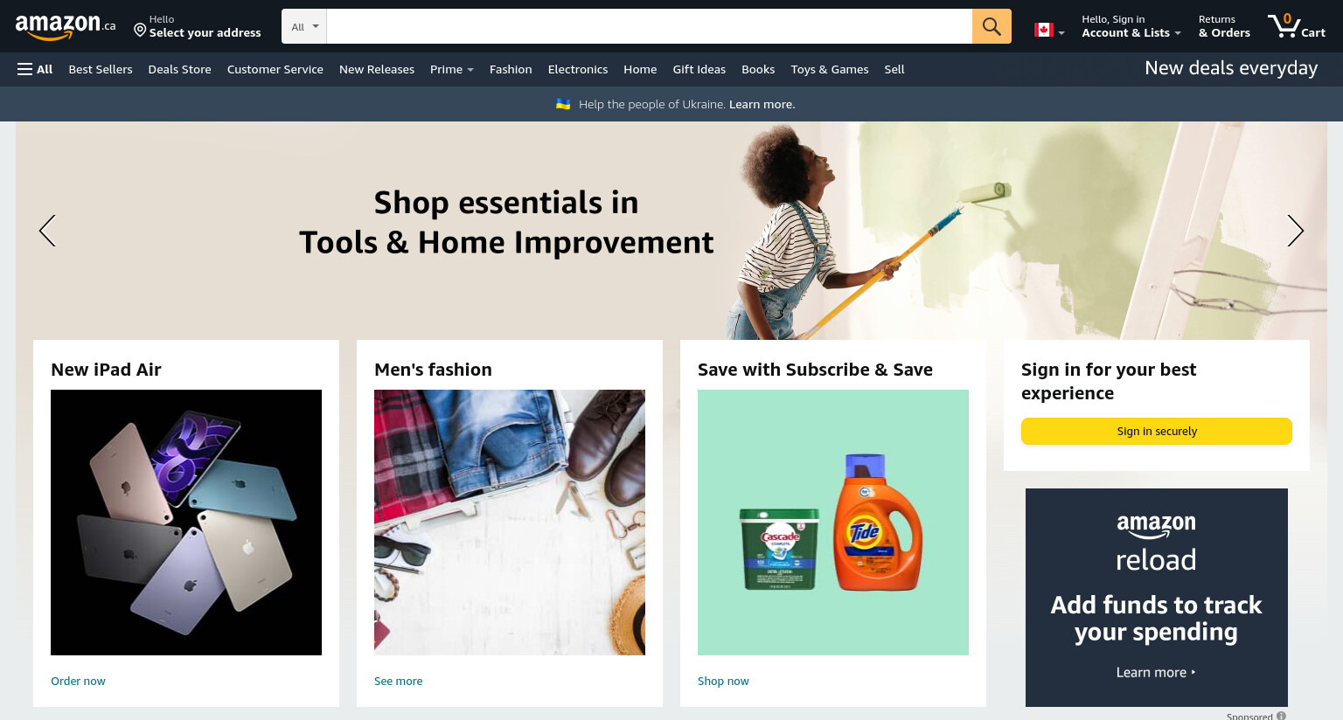Open Best Sellers in navigation bar

(101, 69)
